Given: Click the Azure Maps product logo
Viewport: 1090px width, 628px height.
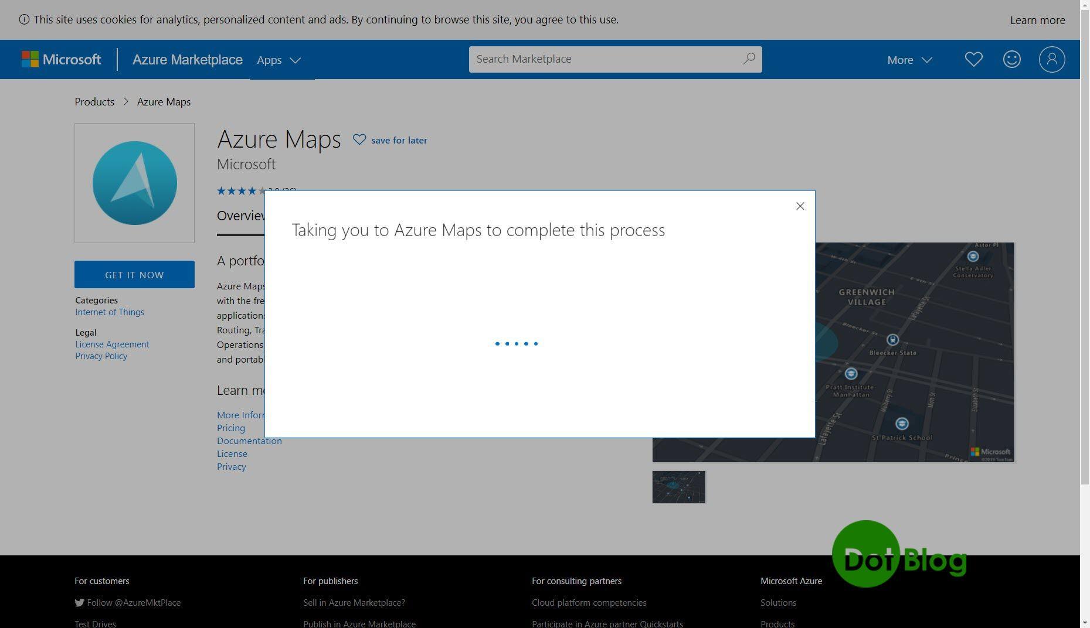Looking at the screenshot, I should point(134,183).
